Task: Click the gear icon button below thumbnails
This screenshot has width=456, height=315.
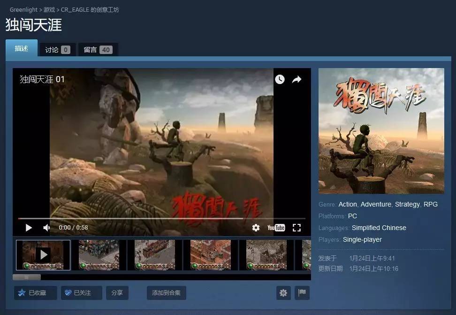Action: tap(283, 293)
